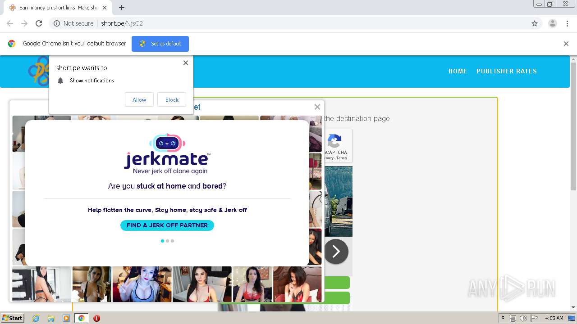Click the scrollbar up arrow

point(573,59)
